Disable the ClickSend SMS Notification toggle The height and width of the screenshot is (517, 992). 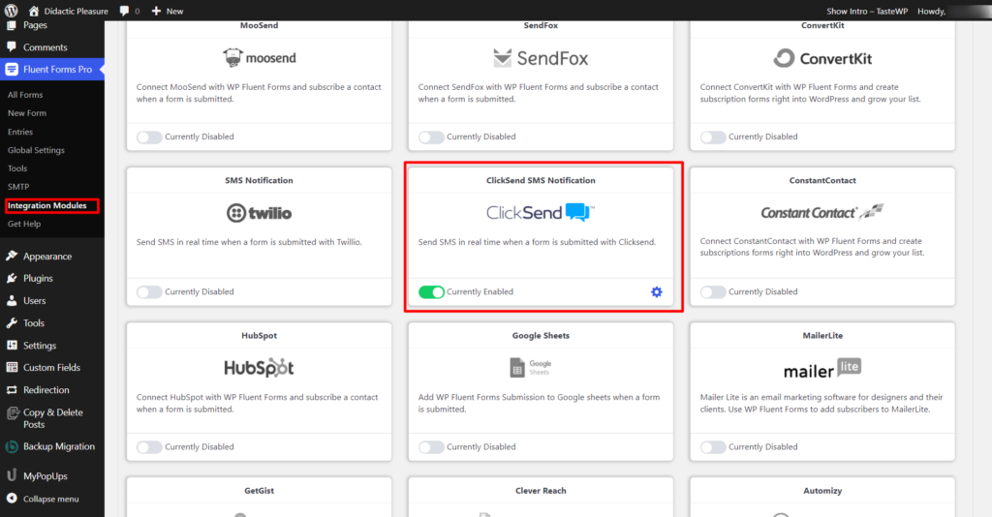tap(431, 292)
